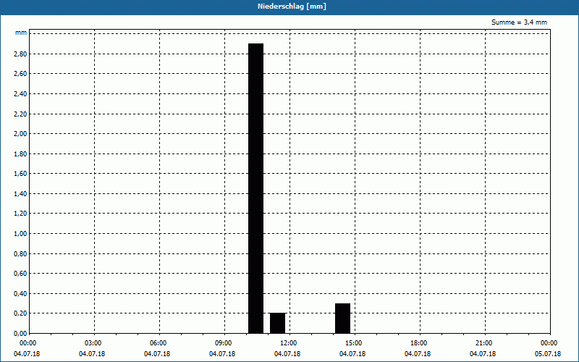
Task: Click the 03:00 time label
Action: tap(93, 343)
